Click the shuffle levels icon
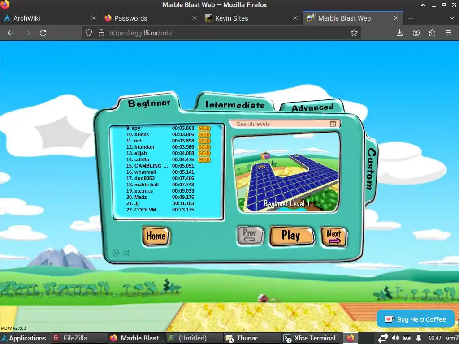 [126, 253]
